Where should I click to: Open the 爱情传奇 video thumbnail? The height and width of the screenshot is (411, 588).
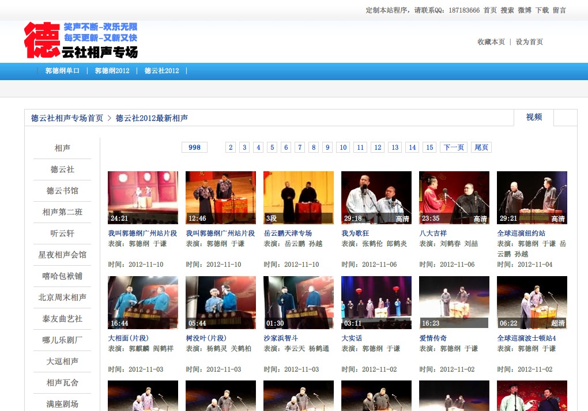coord(454,303)
